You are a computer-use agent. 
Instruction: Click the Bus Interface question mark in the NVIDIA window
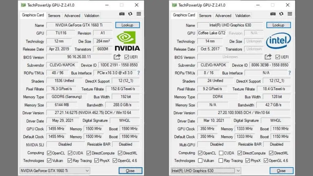click(138, 73)
